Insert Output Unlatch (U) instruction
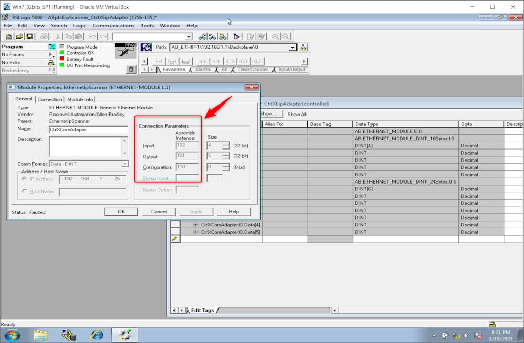This screenshot has width=524, height=343. pyautogui.click(x=244, y=61)
